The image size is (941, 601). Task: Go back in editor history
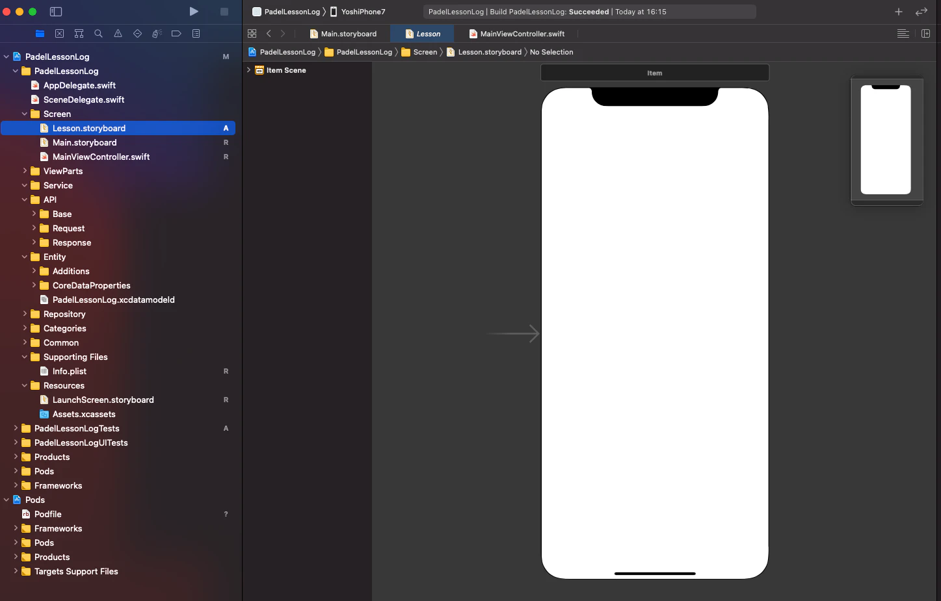coord(269,34)
